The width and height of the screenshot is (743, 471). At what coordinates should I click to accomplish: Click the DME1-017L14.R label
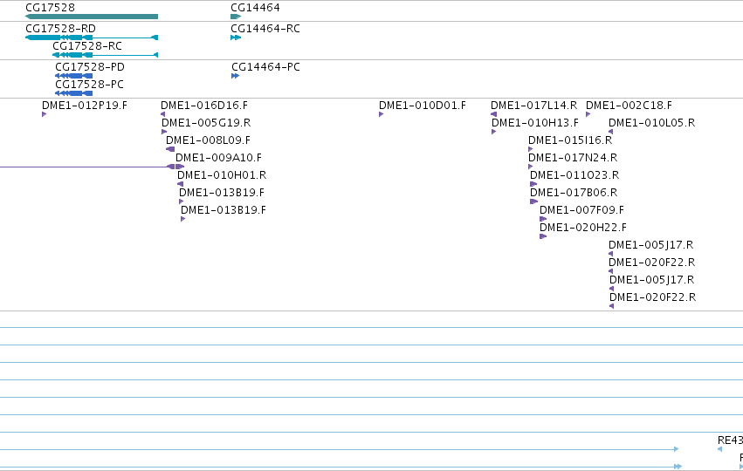534,105
